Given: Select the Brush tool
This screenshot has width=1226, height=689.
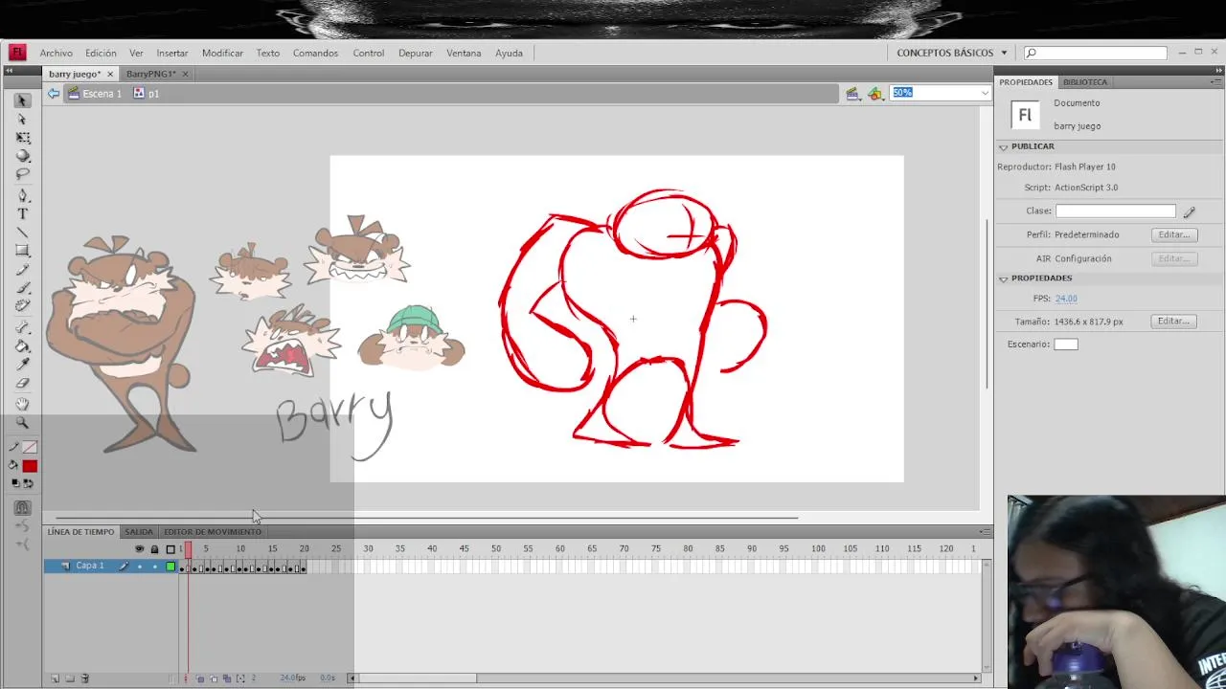Looking at the screenshot, I should point(22,288).
